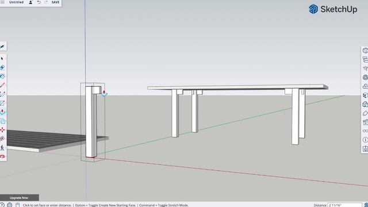Select the Arc tool
The image size is (368, 207).
click(2, 94)
